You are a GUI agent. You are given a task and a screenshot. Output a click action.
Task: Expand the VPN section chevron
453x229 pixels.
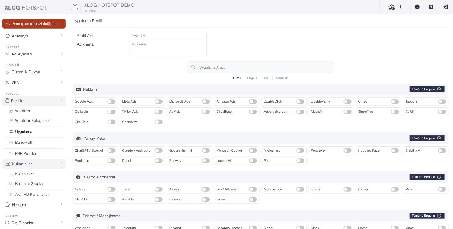(x=61, y=82)
